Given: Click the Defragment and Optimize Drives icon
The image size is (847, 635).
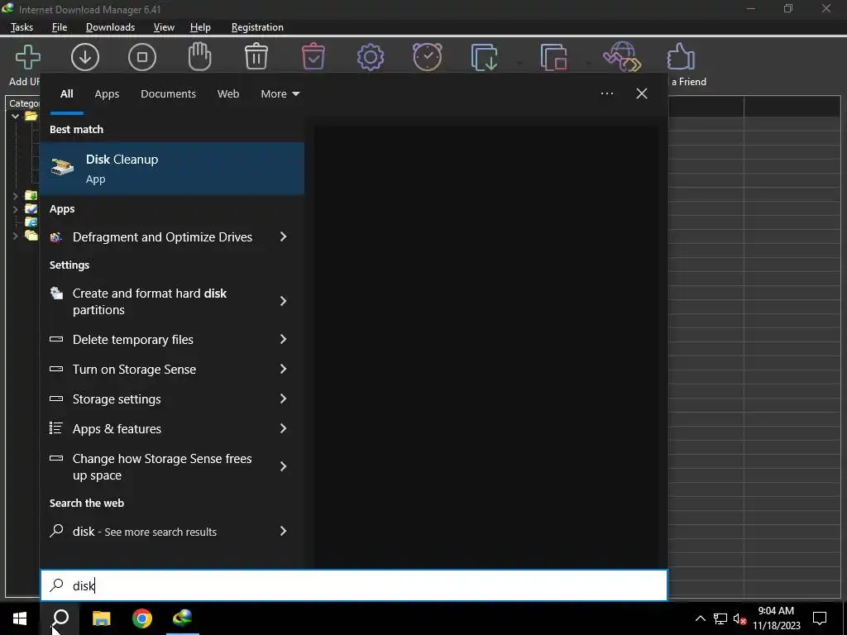Looking at the screenshot, I should point(56,237).
